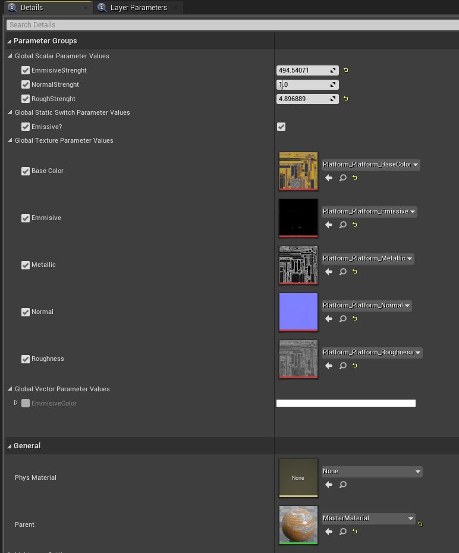Uncheck the Emmisive texture override

[26, 218]
